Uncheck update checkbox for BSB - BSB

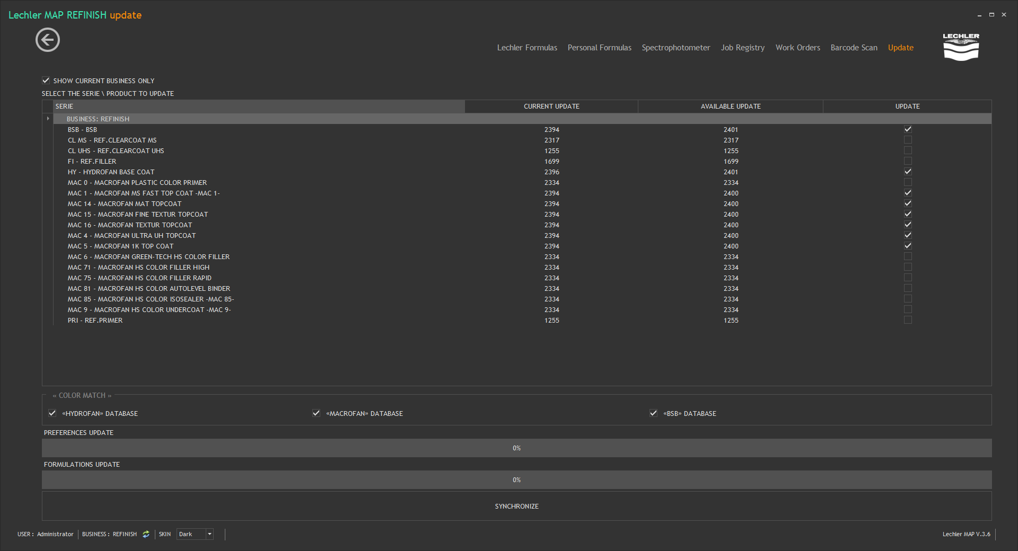pos(908,129)
